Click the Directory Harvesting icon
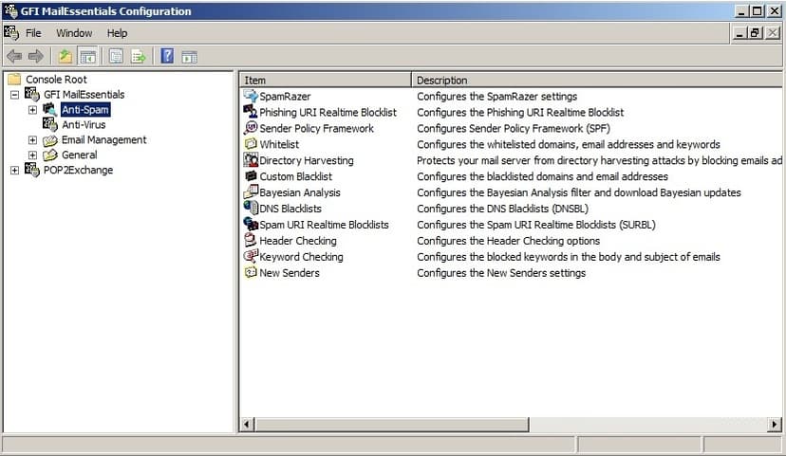This screenshot has width=786, height=456. (x=251, y=159)
